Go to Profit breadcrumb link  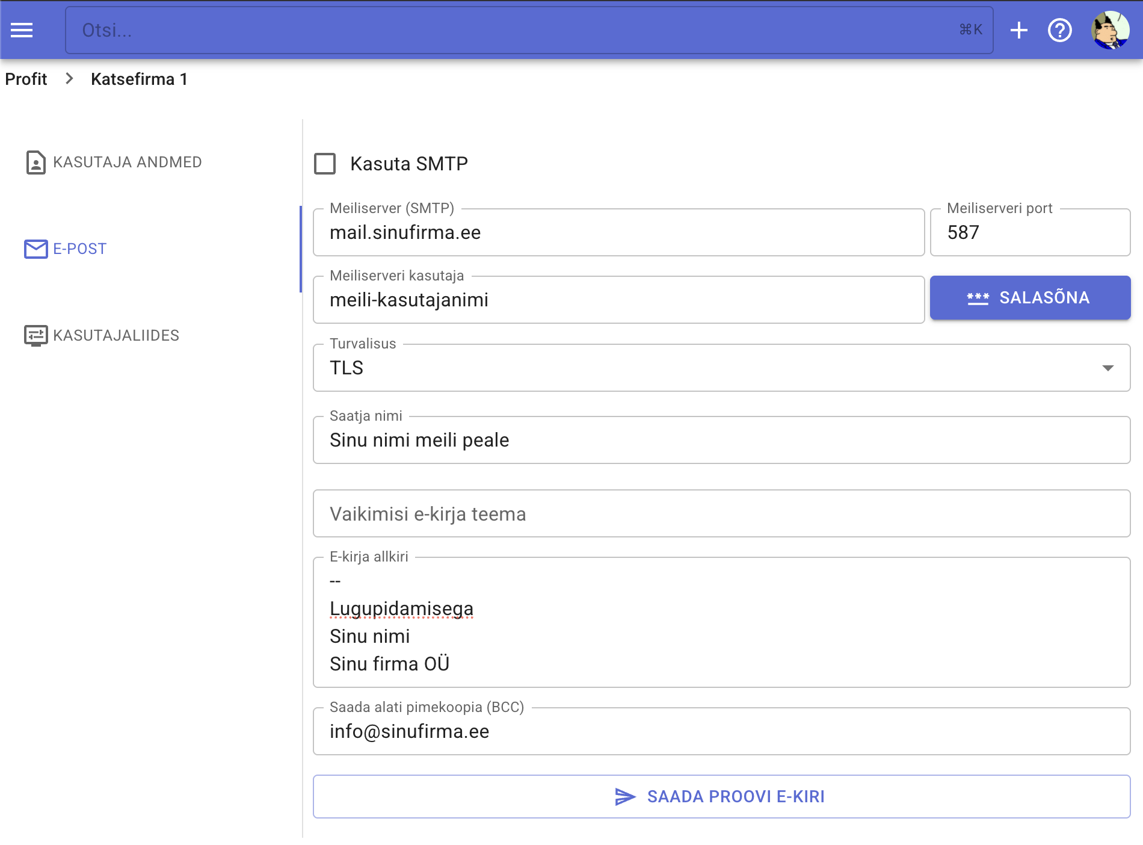pos(26,79)
